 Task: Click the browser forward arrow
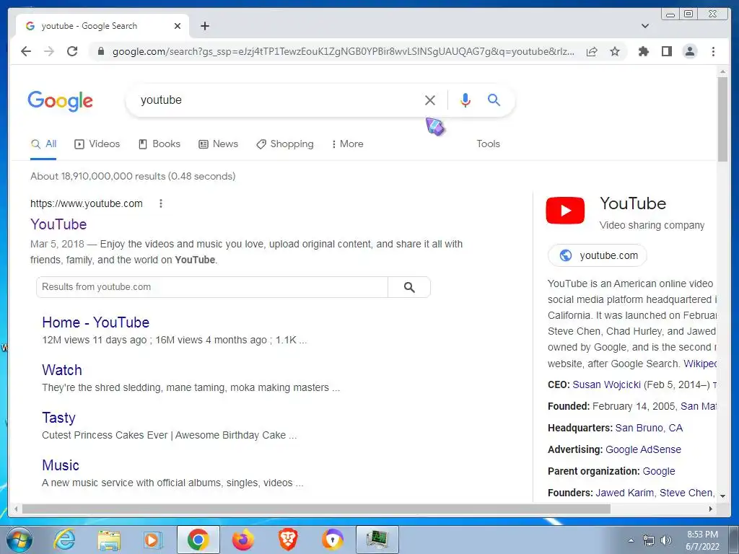coord(49,51)
